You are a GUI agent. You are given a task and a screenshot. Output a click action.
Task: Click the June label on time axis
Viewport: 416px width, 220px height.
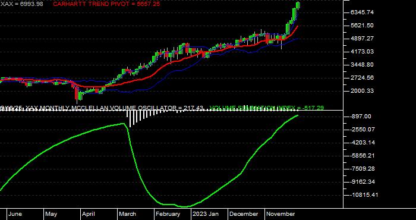pos(15,214)
